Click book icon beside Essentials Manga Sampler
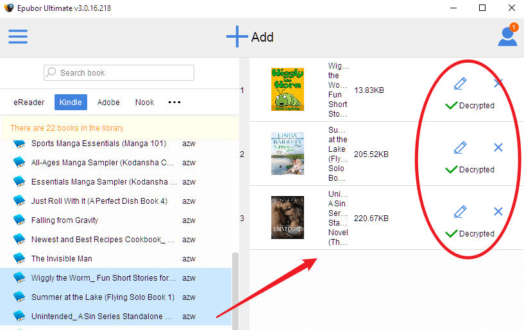Viewport: 524px width, 330px height. (x=19, y=182)
